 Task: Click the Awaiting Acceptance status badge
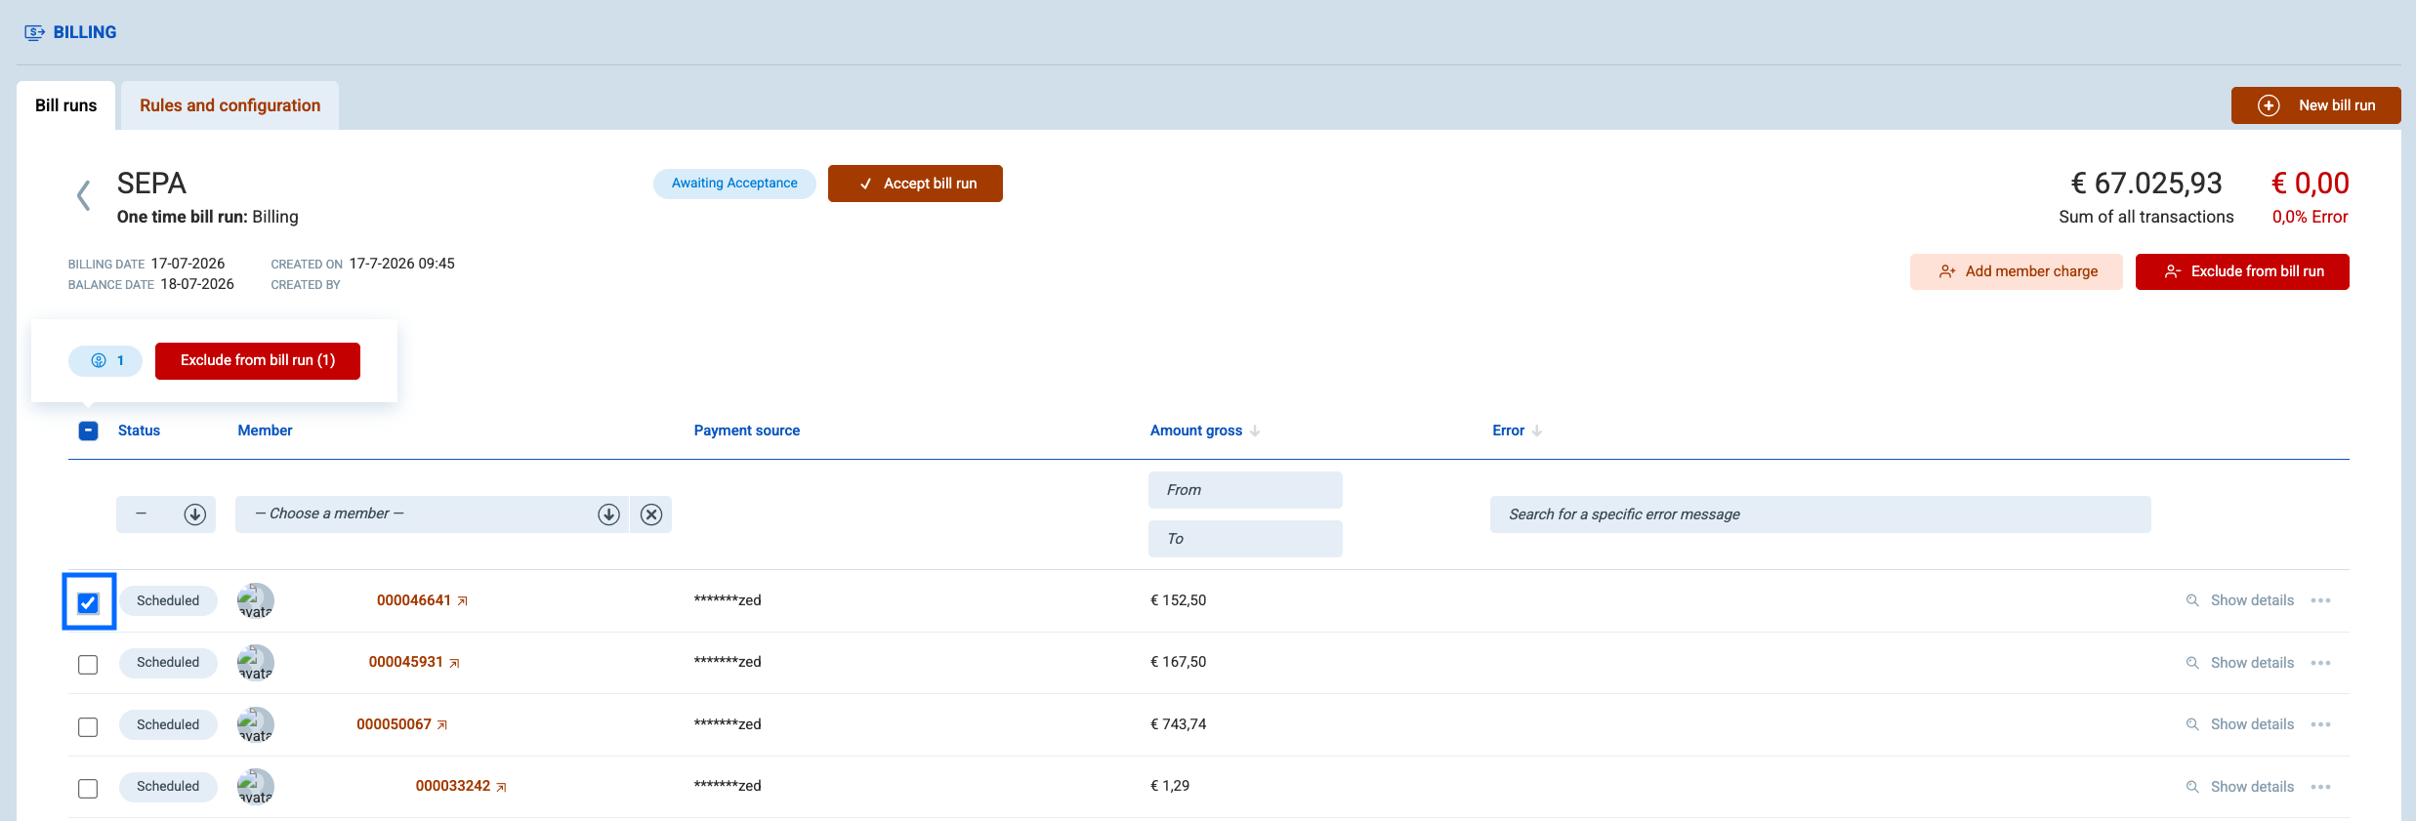coord(734,184)
